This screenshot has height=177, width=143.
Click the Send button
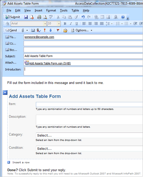tap(11, 30)
